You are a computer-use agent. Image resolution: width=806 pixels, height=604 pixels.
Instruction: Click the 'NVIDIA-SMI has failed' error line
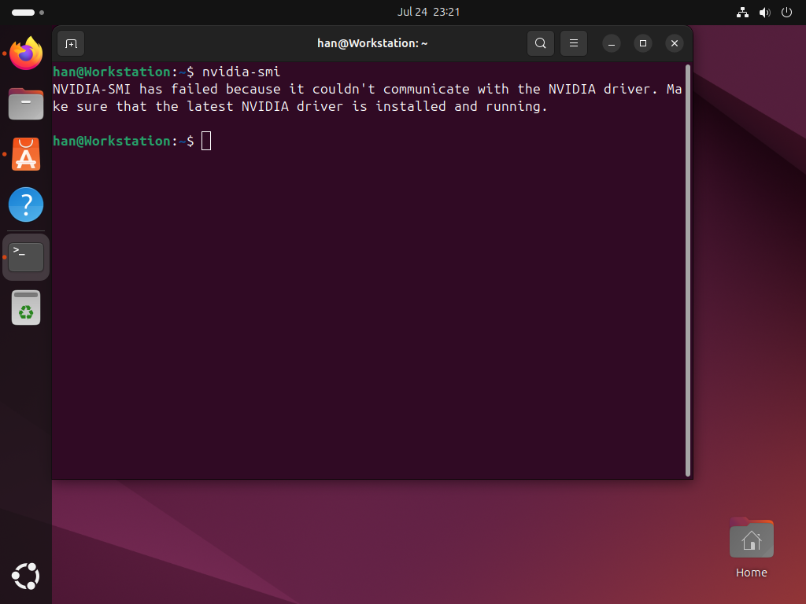coord(367,89)
